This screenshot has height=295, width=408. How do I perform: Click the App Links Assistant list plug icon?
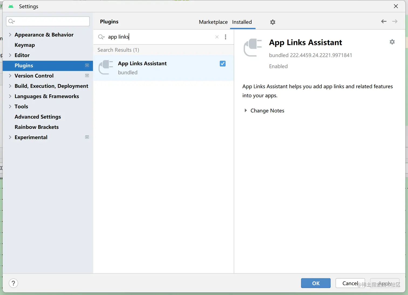pyautogui.click(x=106, y=67)
